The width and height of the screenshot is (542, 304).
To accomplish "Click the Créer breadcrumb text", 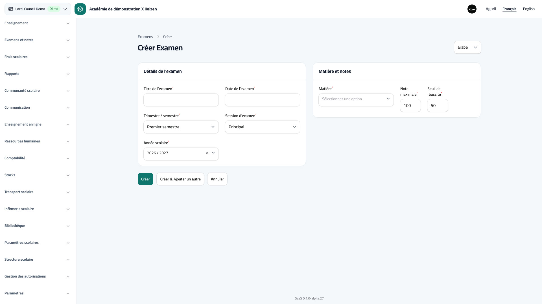I will click(167, 37).
